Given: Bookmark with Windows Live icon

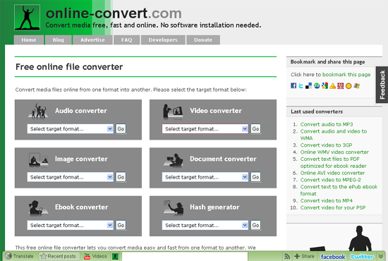Looking at the screenshot, I should coord(356,86).
